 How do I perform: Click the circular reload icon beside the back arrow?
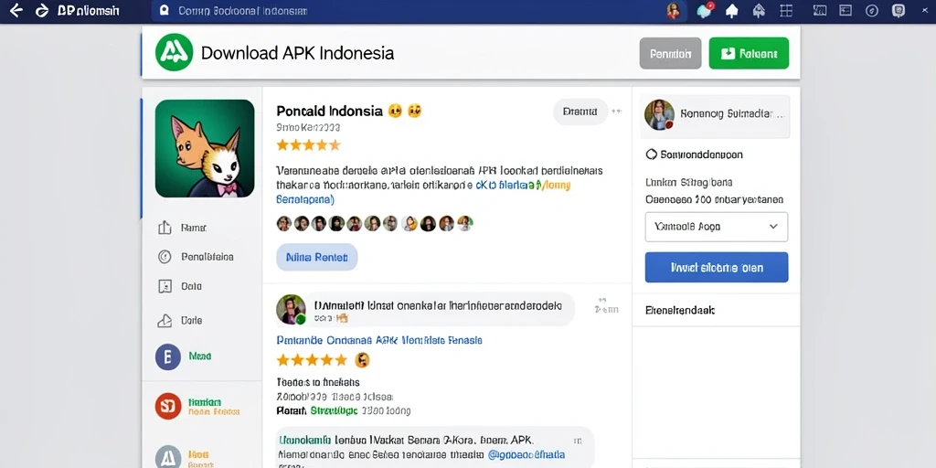(x=42, y=11)
